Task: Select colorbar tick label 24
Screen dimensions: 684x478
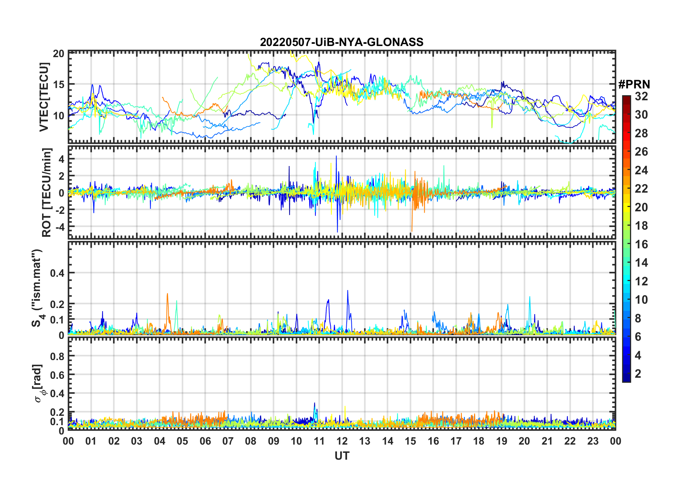Action: point(641,170)
